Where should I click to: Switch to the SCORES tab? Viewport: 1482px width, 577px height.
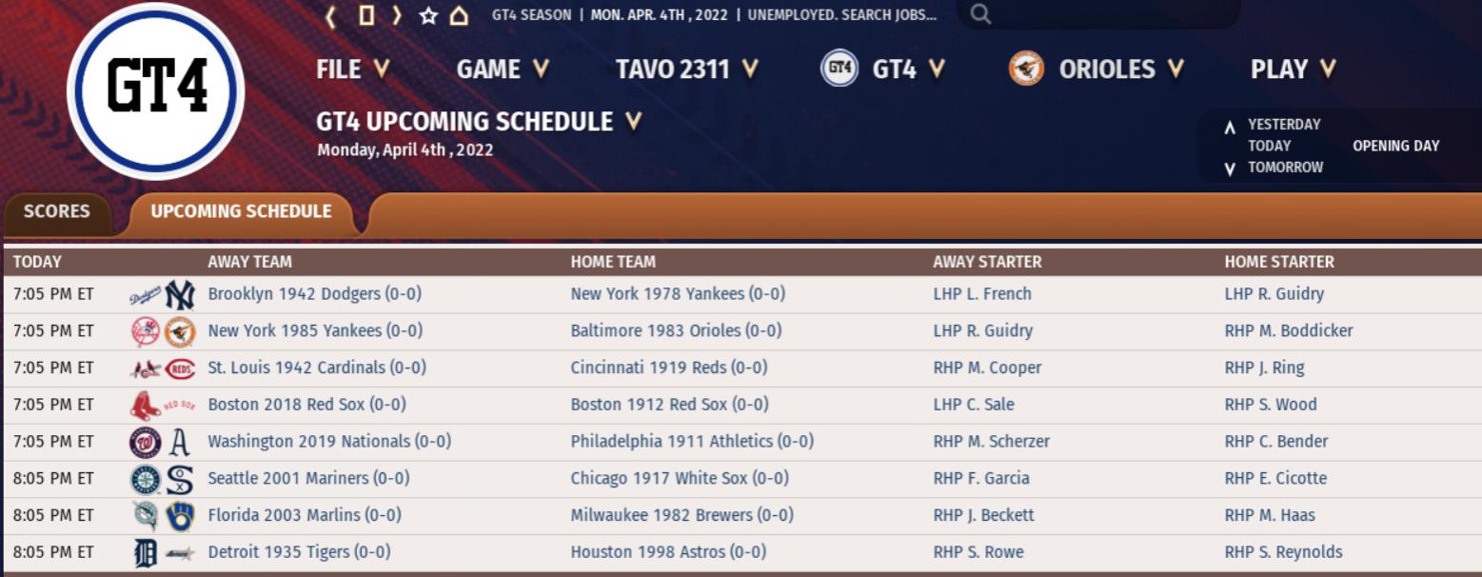coord(56,211)
